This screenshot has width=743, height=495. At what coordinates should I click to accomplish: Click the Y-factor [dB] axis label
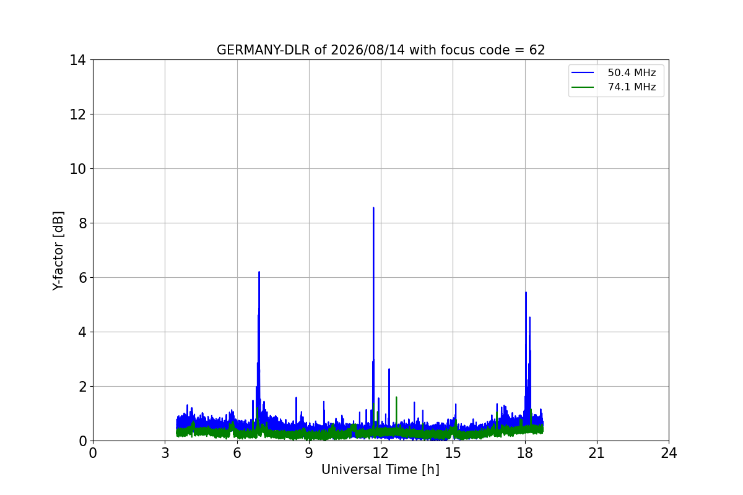[x=58, y=251]
